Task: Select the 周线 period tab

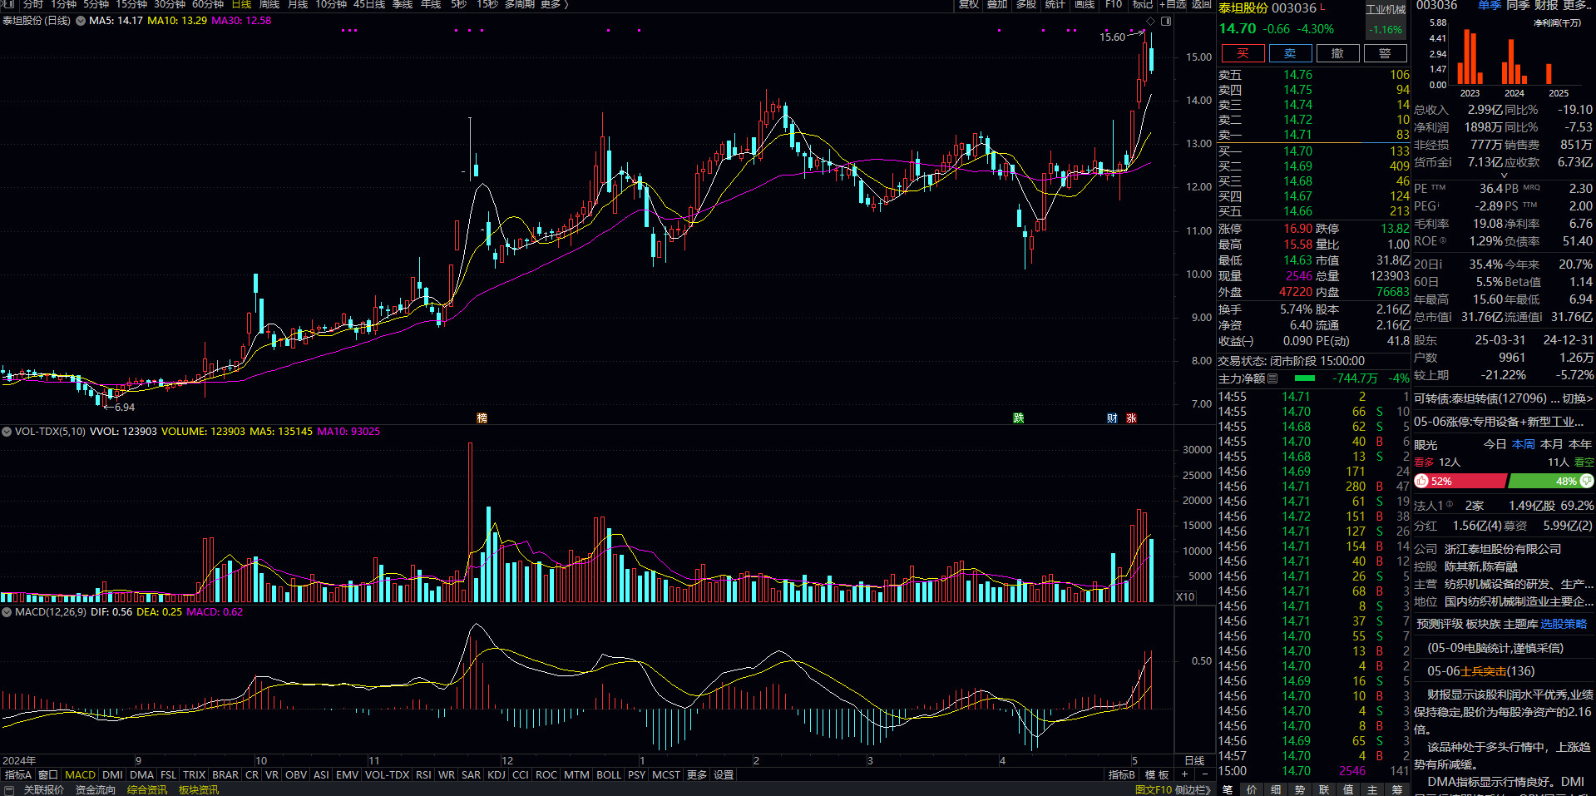Action: pos(269,4)
